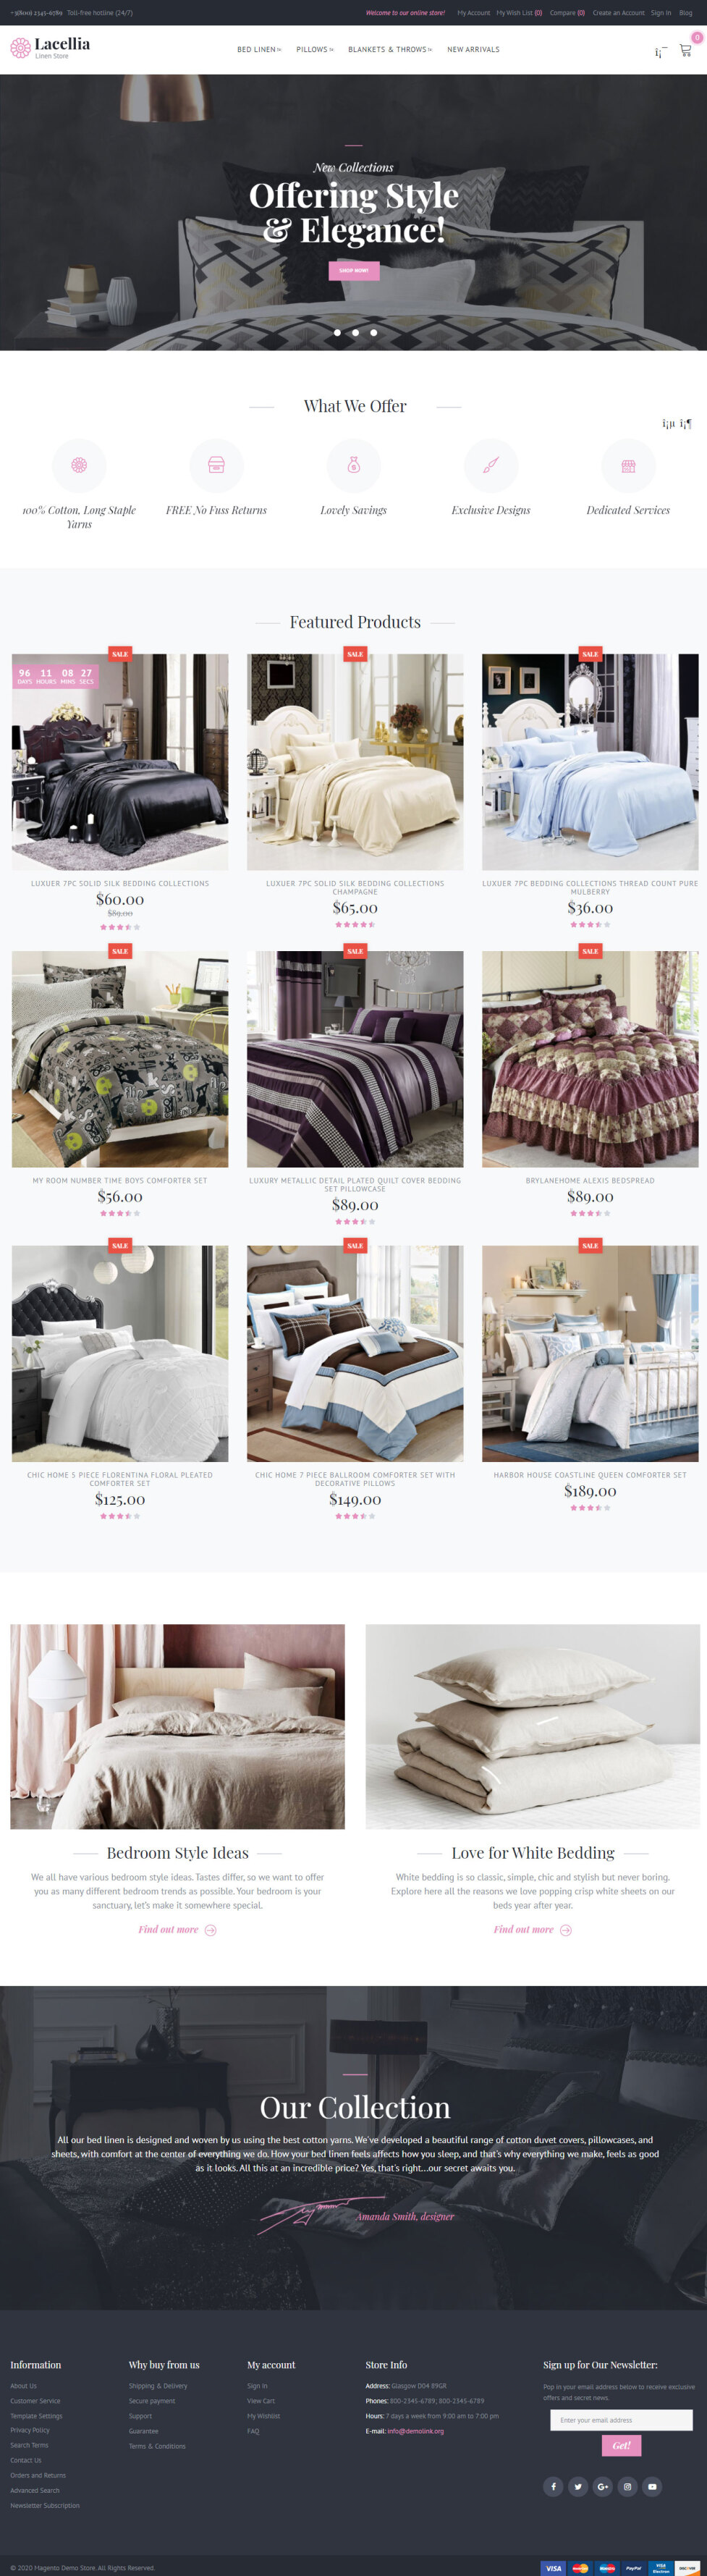The height and width of the screenshot is (2576, 707).
Task: Click the Google Plus icon
Action: pyautogui.click(x=603, y=2486)
